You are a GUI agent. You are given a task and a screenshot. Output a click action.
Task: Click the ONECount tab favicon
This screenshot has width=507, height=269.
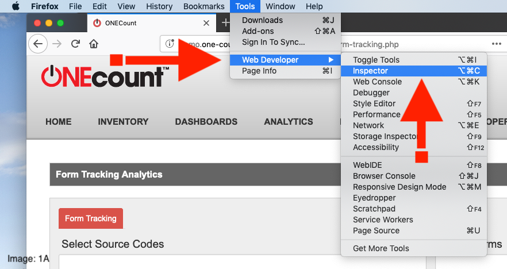click(x=97, y=23)
